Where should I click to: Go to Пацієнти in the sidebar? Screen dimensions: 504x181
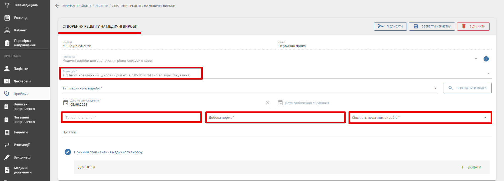pyautogui.click(x=21, y=69)
